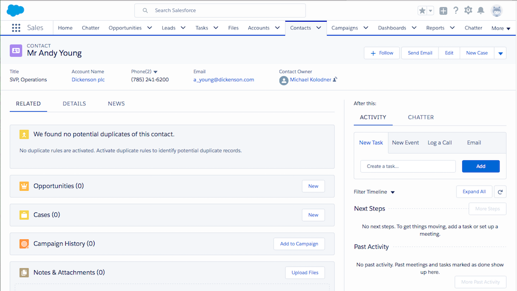Screen dimensions: 517x291
Task: Open the favorites list dropdown arrow
Action: pyautogui.click(x=430, y=10)
